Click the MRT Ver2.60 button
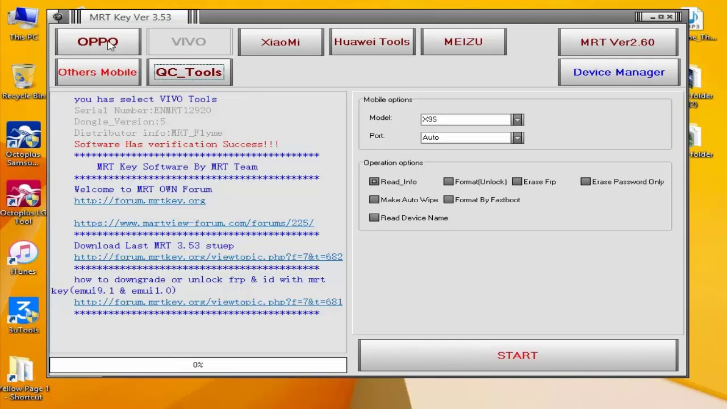This screenshot has height=409, width=727. (x=617, y=42)
